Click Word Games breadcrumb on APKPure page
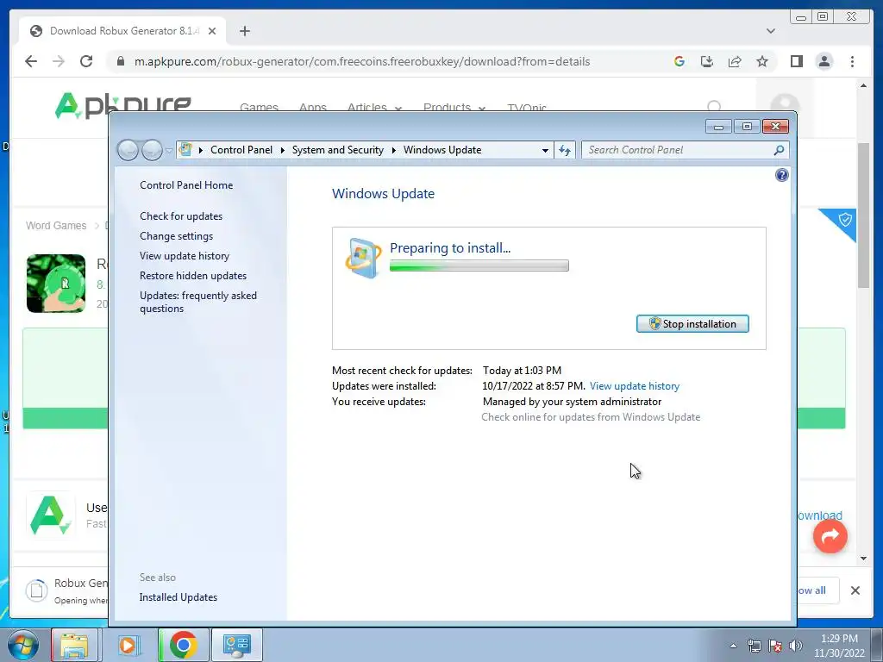The image size is (883, 662). tap(56, 226)
